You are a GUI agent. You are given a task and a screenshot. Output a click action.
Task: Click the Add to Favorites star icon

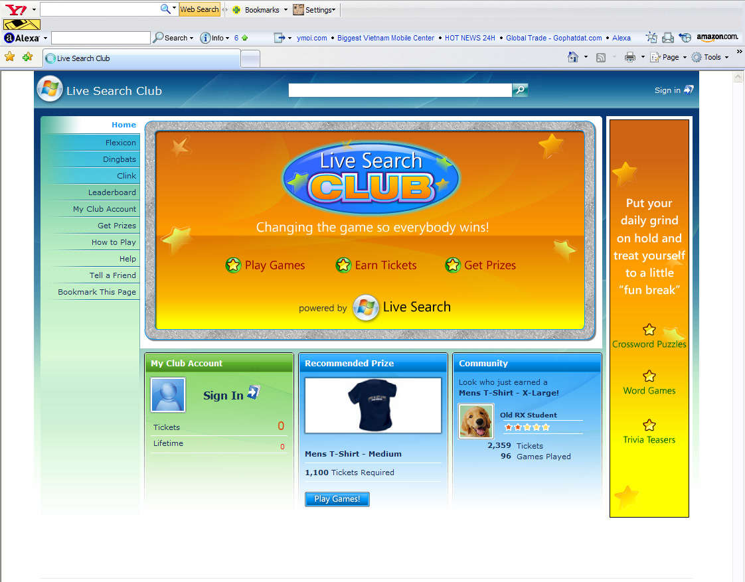point(28,57)
